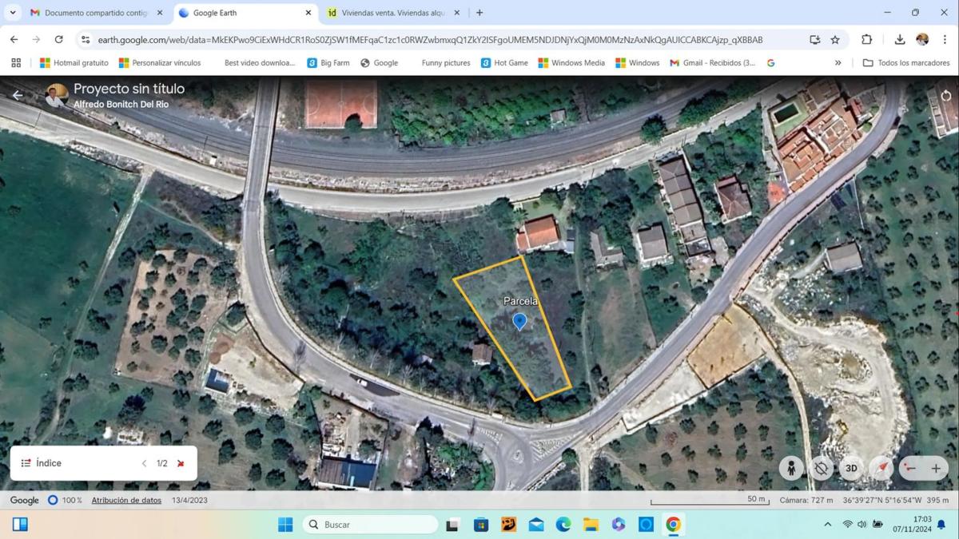Image resolution: width=959 pixels, height=539 pixels.
Task: Zoom in with the plus button
Action: tap(936, 468)
